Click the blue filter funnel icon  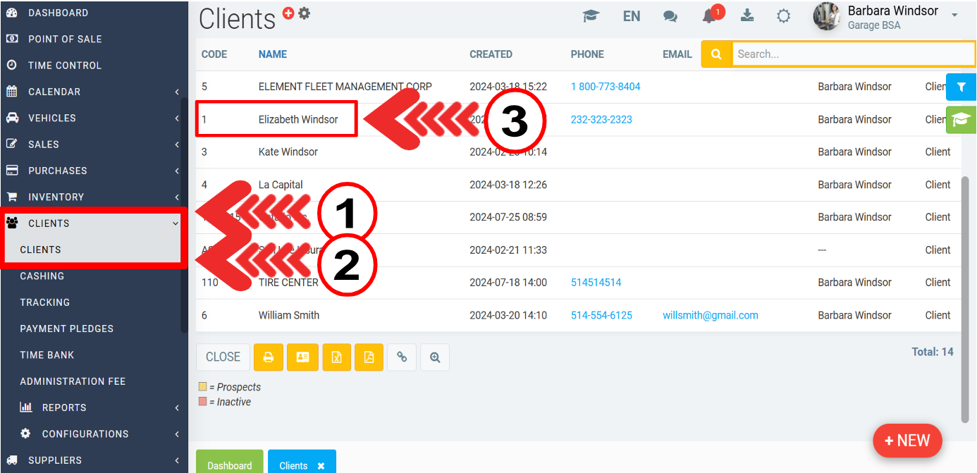coord(960,87)
